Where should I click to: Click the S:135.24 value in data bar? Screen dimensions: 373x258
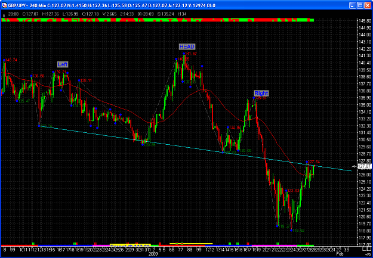(165, 14)
